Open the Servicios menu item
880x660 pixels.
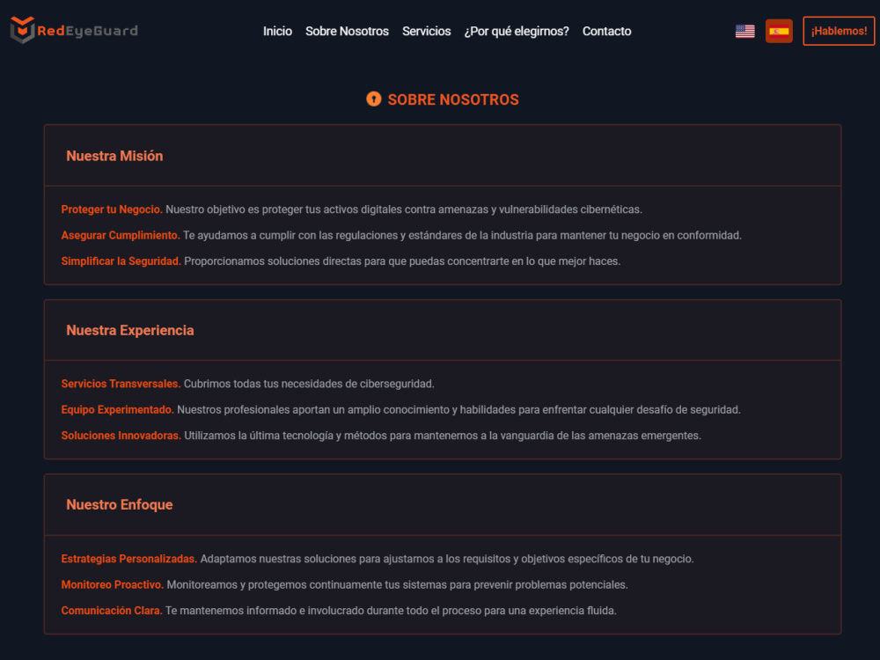426,32
